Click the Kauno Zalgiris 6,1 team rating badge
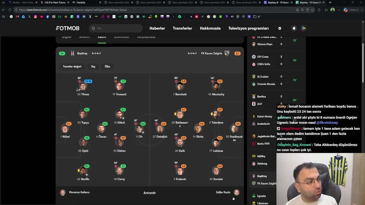The height and width of the screenshot is (205, 365). (237, 54)
